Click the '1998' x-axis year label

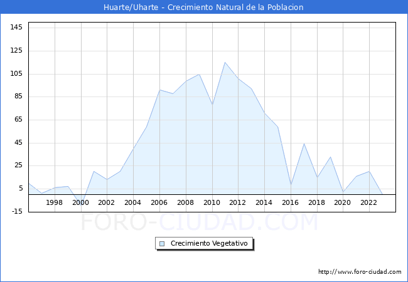[x=55, y=202]
